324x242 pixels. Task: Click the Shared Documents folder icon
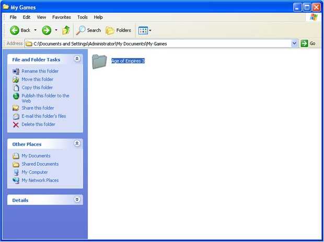[16, 164]
